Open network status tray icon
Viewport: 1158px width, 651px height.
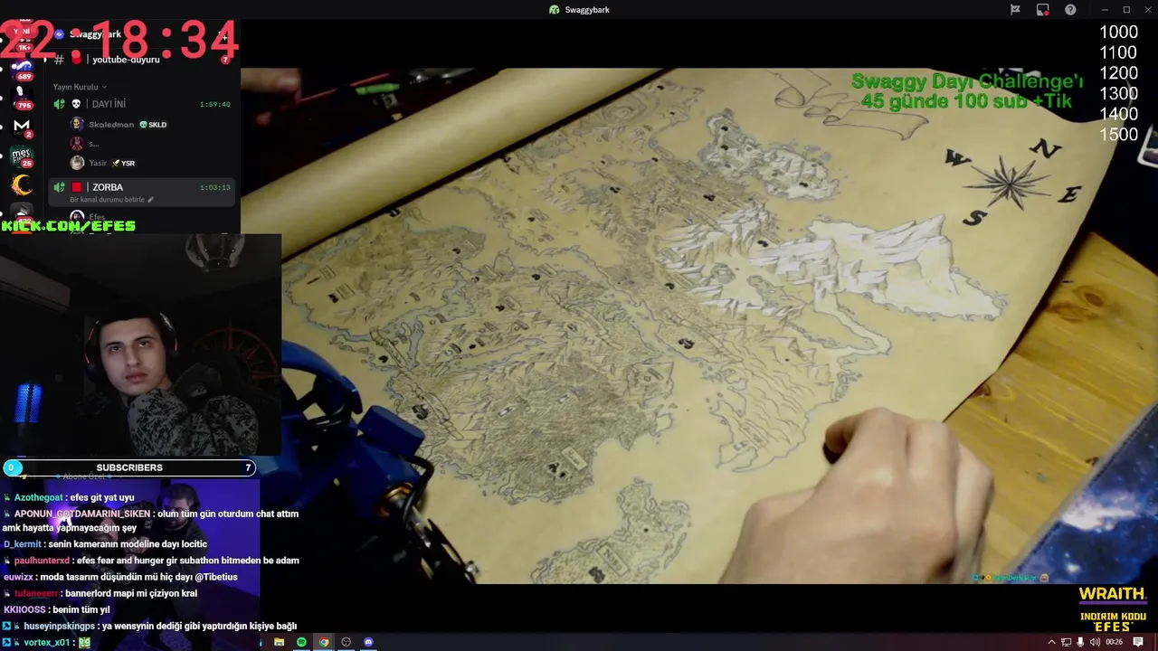(x=1066, y=642)
